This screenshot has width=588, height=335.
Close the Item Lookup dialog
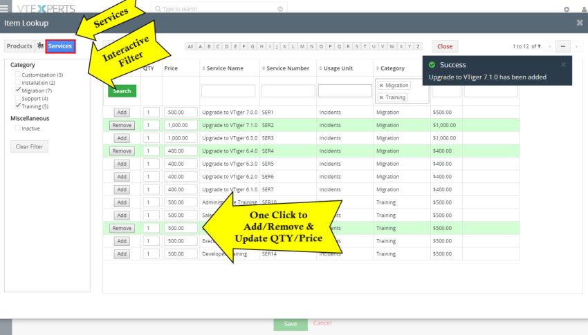tap(580, 23)
